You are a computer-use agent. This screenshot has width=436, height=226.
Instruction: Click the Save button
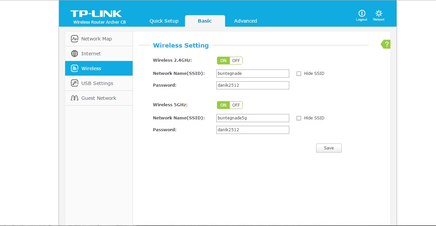(x=329, y=148)
